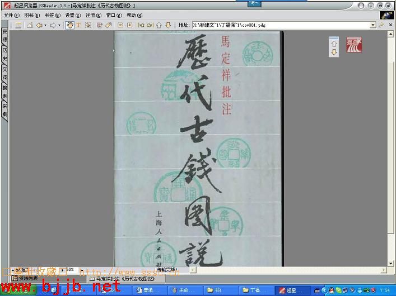
Task: Open the 帮助 menu
Action: coord(134,16)
